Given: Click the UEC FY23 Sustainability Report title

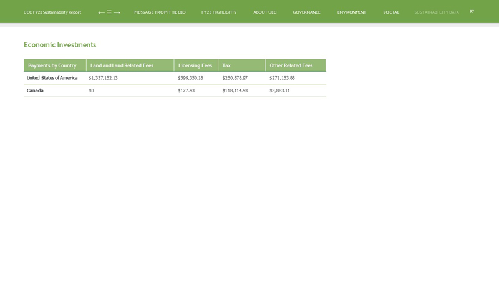Looking at the screenshot, I should point(52,12).
